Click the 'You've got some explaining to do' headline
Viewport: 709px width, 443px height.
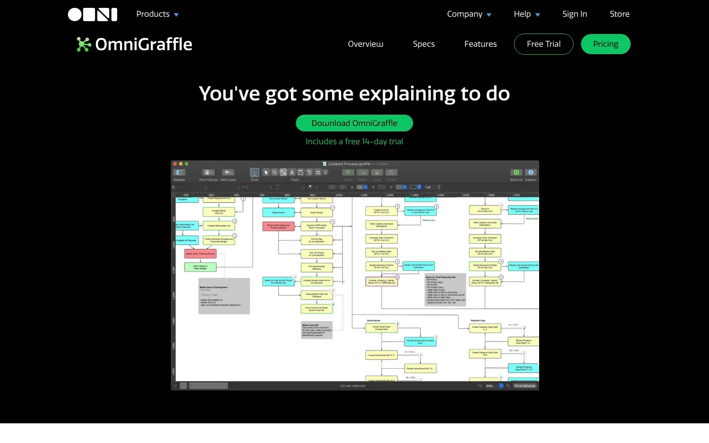tap(354, 94)
